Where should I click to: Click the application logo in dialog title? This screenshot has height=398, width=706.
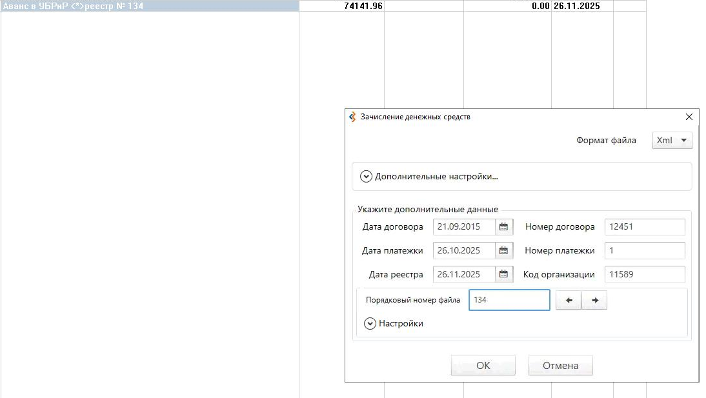352,117
